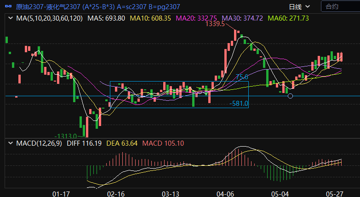Viewport: 360px width, 197px height.
Task: Click the DEA 63.64 value label
Action: [x=121, y=143]
